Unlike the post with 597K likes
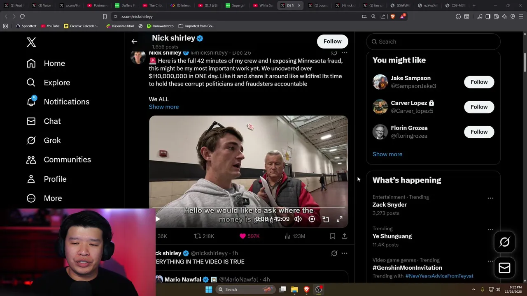This screenshot has width=527, height=296. click(250, 236)
